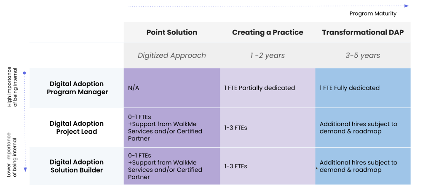This screenshot has height=191, width=431.
Task: Click the dot at top of the vertical axis
Action: 24,73
